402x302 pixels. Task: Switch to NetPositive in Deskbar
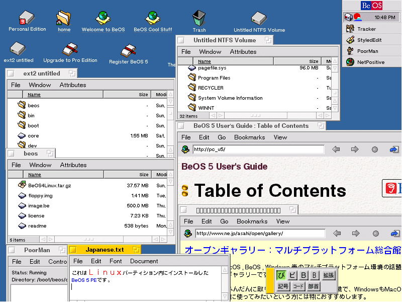click(x=371, y=62)
